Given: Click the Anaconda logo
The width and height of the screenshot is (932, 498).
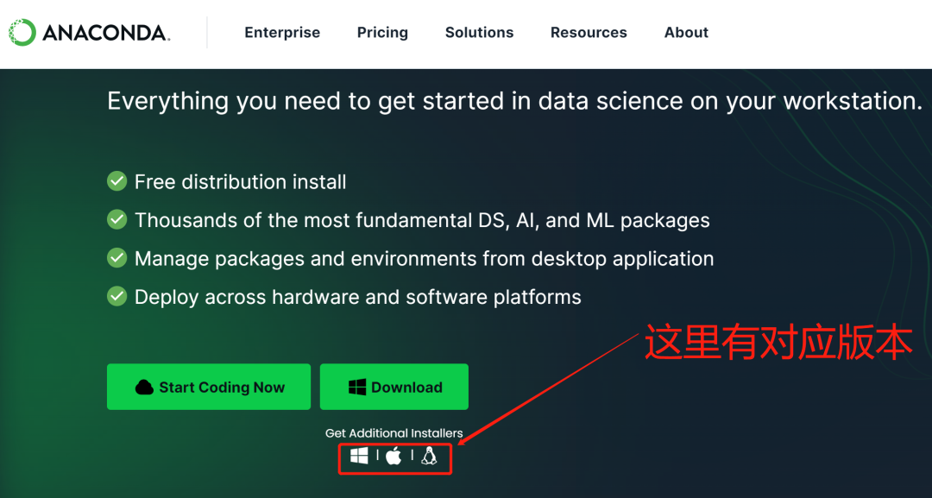Looking at the screenshot, I should (x=89, y=32).
